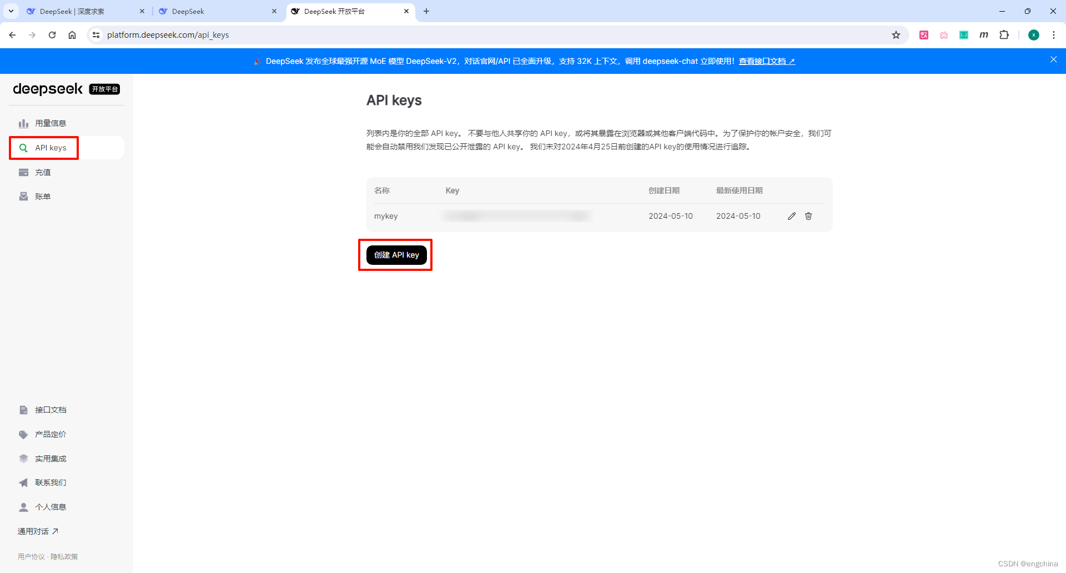Open the Chrome three-dot menu
This screenshot has height=573, width=1066.
(1054, 35)
